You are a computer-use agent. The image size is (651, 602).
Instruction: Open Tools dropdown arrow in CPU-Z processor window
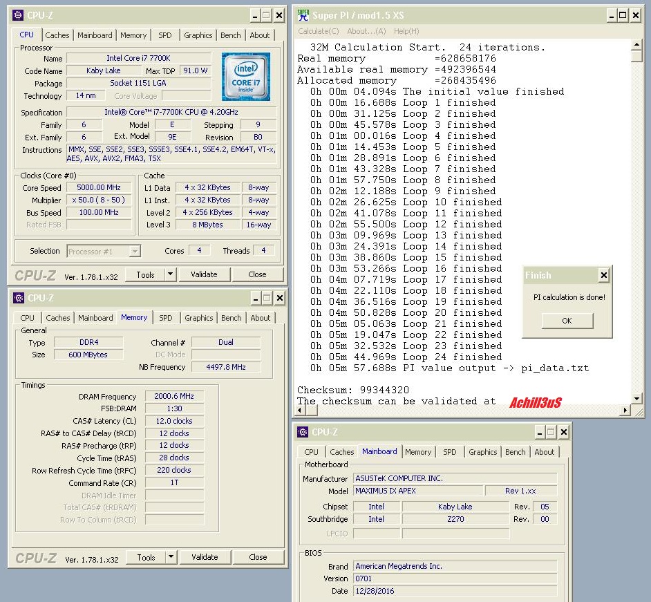(x=170, y=274)
